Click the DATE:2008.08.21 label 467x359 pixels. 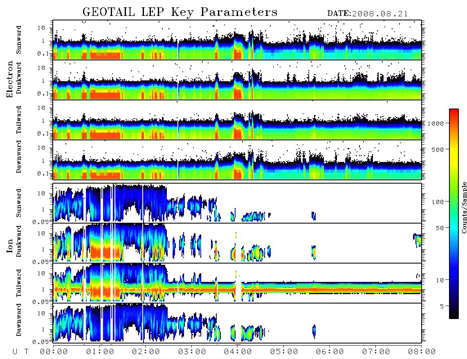point(368,14)
